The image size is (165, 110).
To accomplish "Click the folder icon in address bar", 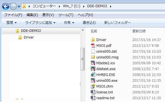I will 24,6.
